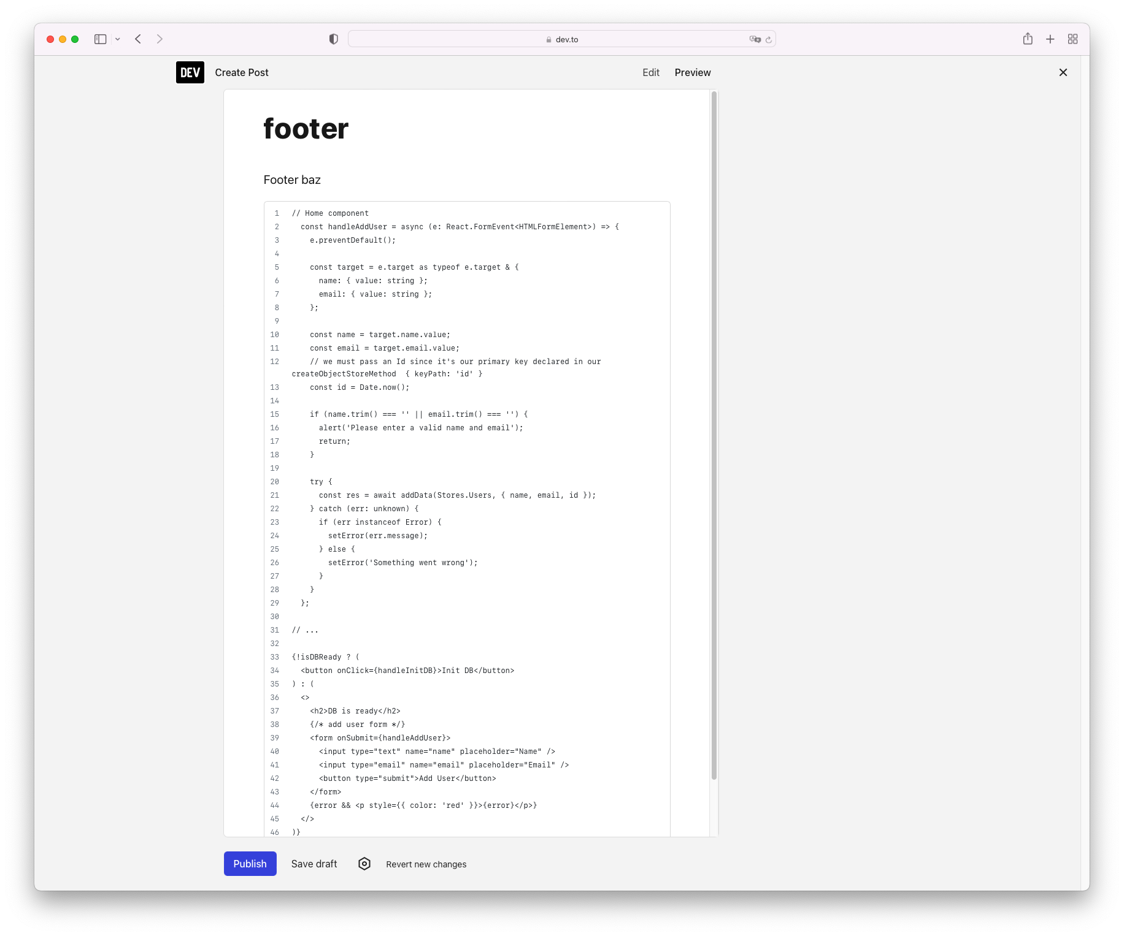Image resolution: width=1124 pixels, height=936 pixels.
Task: Open the sidebar options chevron dropdown
Action: pos(118,39)
